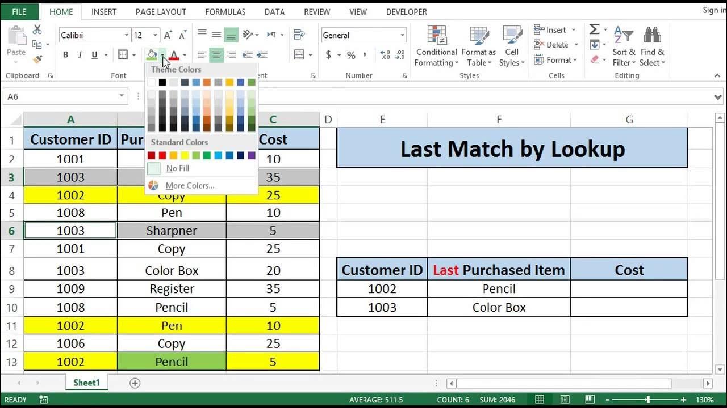The image size is (727, 408).
Task: Pick standard Yellow color swatch
Action: point(185,155)
